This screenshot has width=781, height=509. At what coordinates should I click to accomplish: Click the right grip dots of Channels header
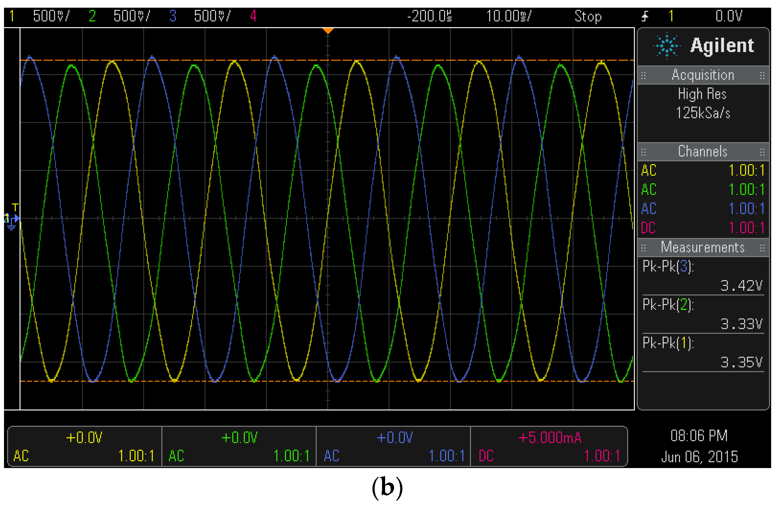762,152
